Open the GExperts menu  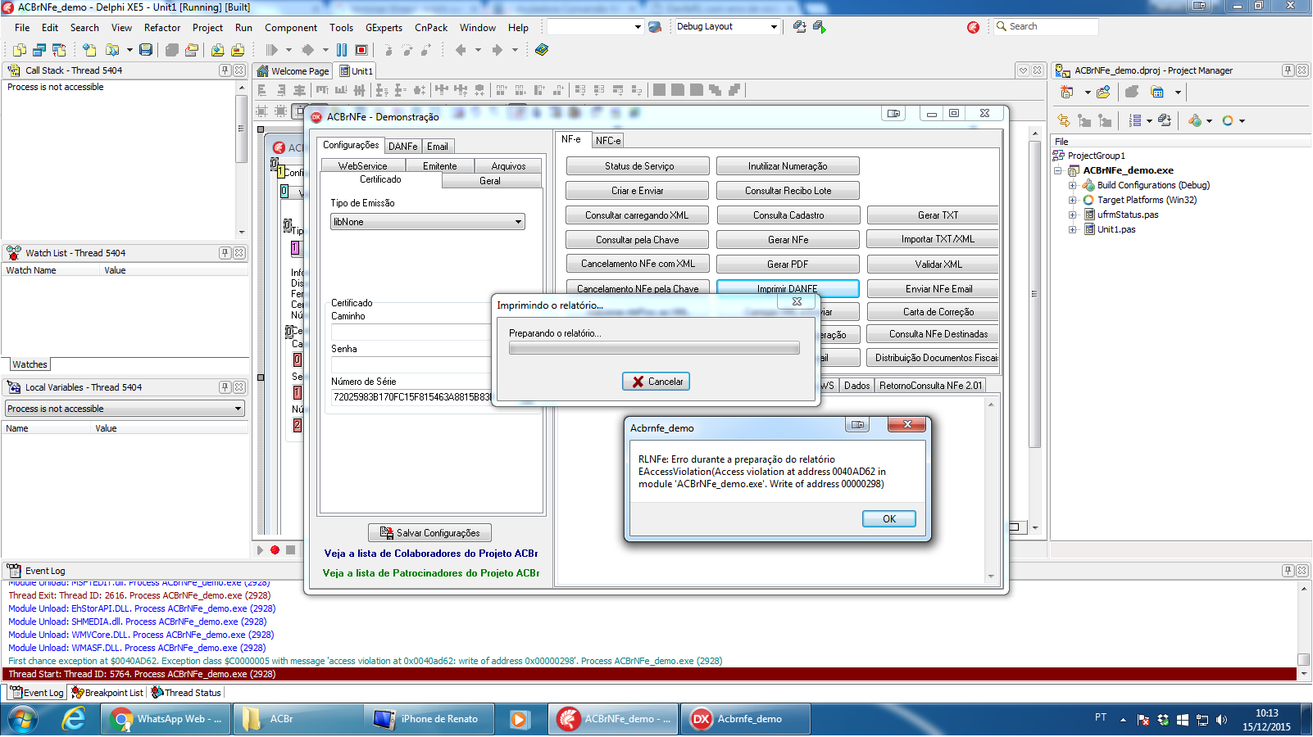tap(384, 28)
